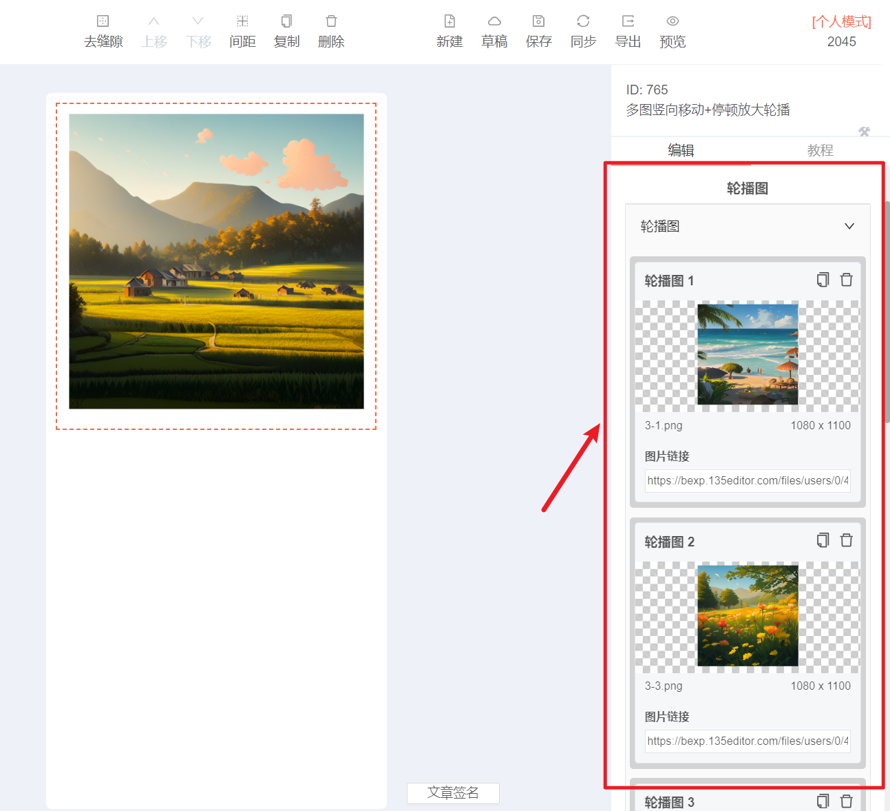Click the 导出 export icon
This screenshot has width=890, height=811.
pyautogui.click(x=628, y=21)
